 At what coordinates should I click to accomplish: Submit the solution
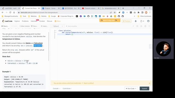(144, 88)
